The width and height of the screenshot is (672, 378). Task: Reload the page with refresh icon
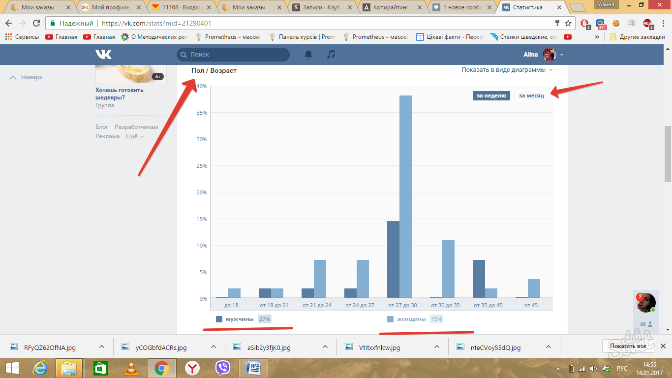pos(36,23)
